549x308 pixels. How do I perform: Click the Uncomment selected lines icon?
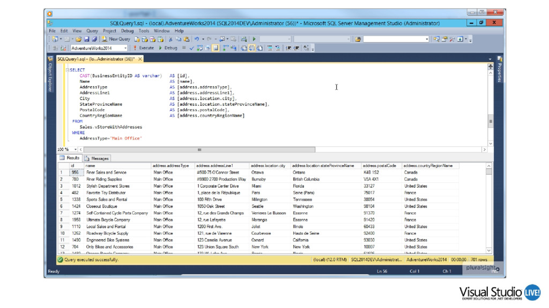(278, 48)
